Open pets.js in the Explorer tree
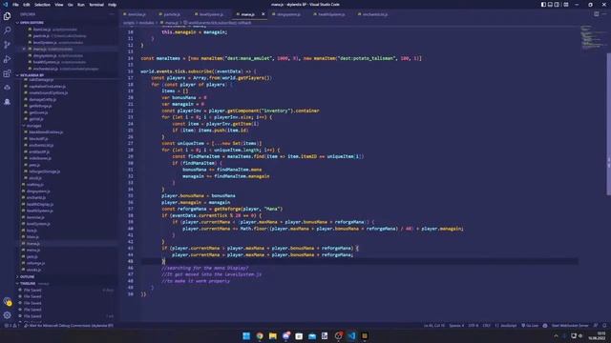The height and width of the screenshot is (343, 611). (32, 256)
